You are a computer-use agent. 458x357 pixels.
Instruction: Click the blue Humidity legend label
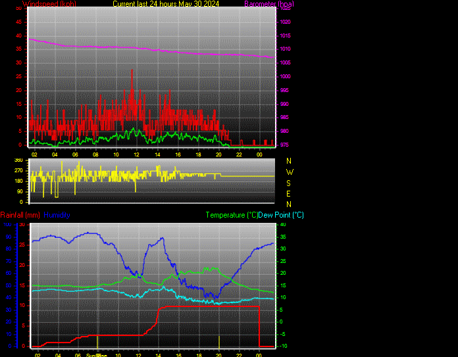click(x=57, y=215)
